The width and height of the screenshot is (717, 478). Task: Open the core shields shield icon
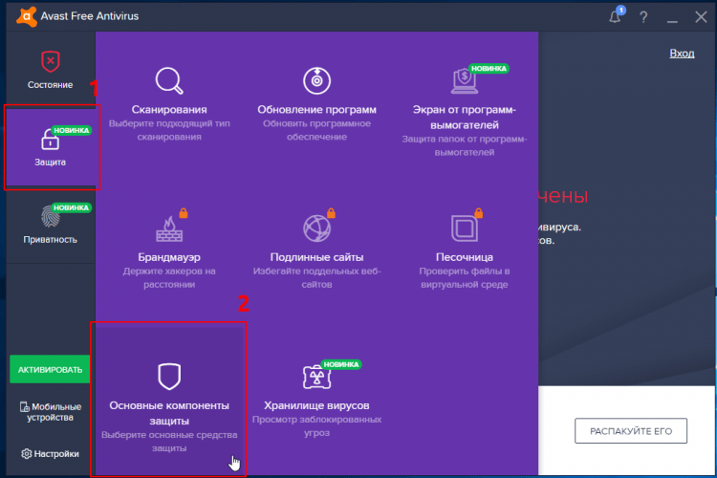pos(169,376)
